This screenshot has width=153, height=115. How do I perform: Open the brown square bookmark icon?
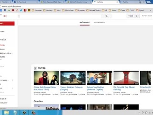pos(29,10)
